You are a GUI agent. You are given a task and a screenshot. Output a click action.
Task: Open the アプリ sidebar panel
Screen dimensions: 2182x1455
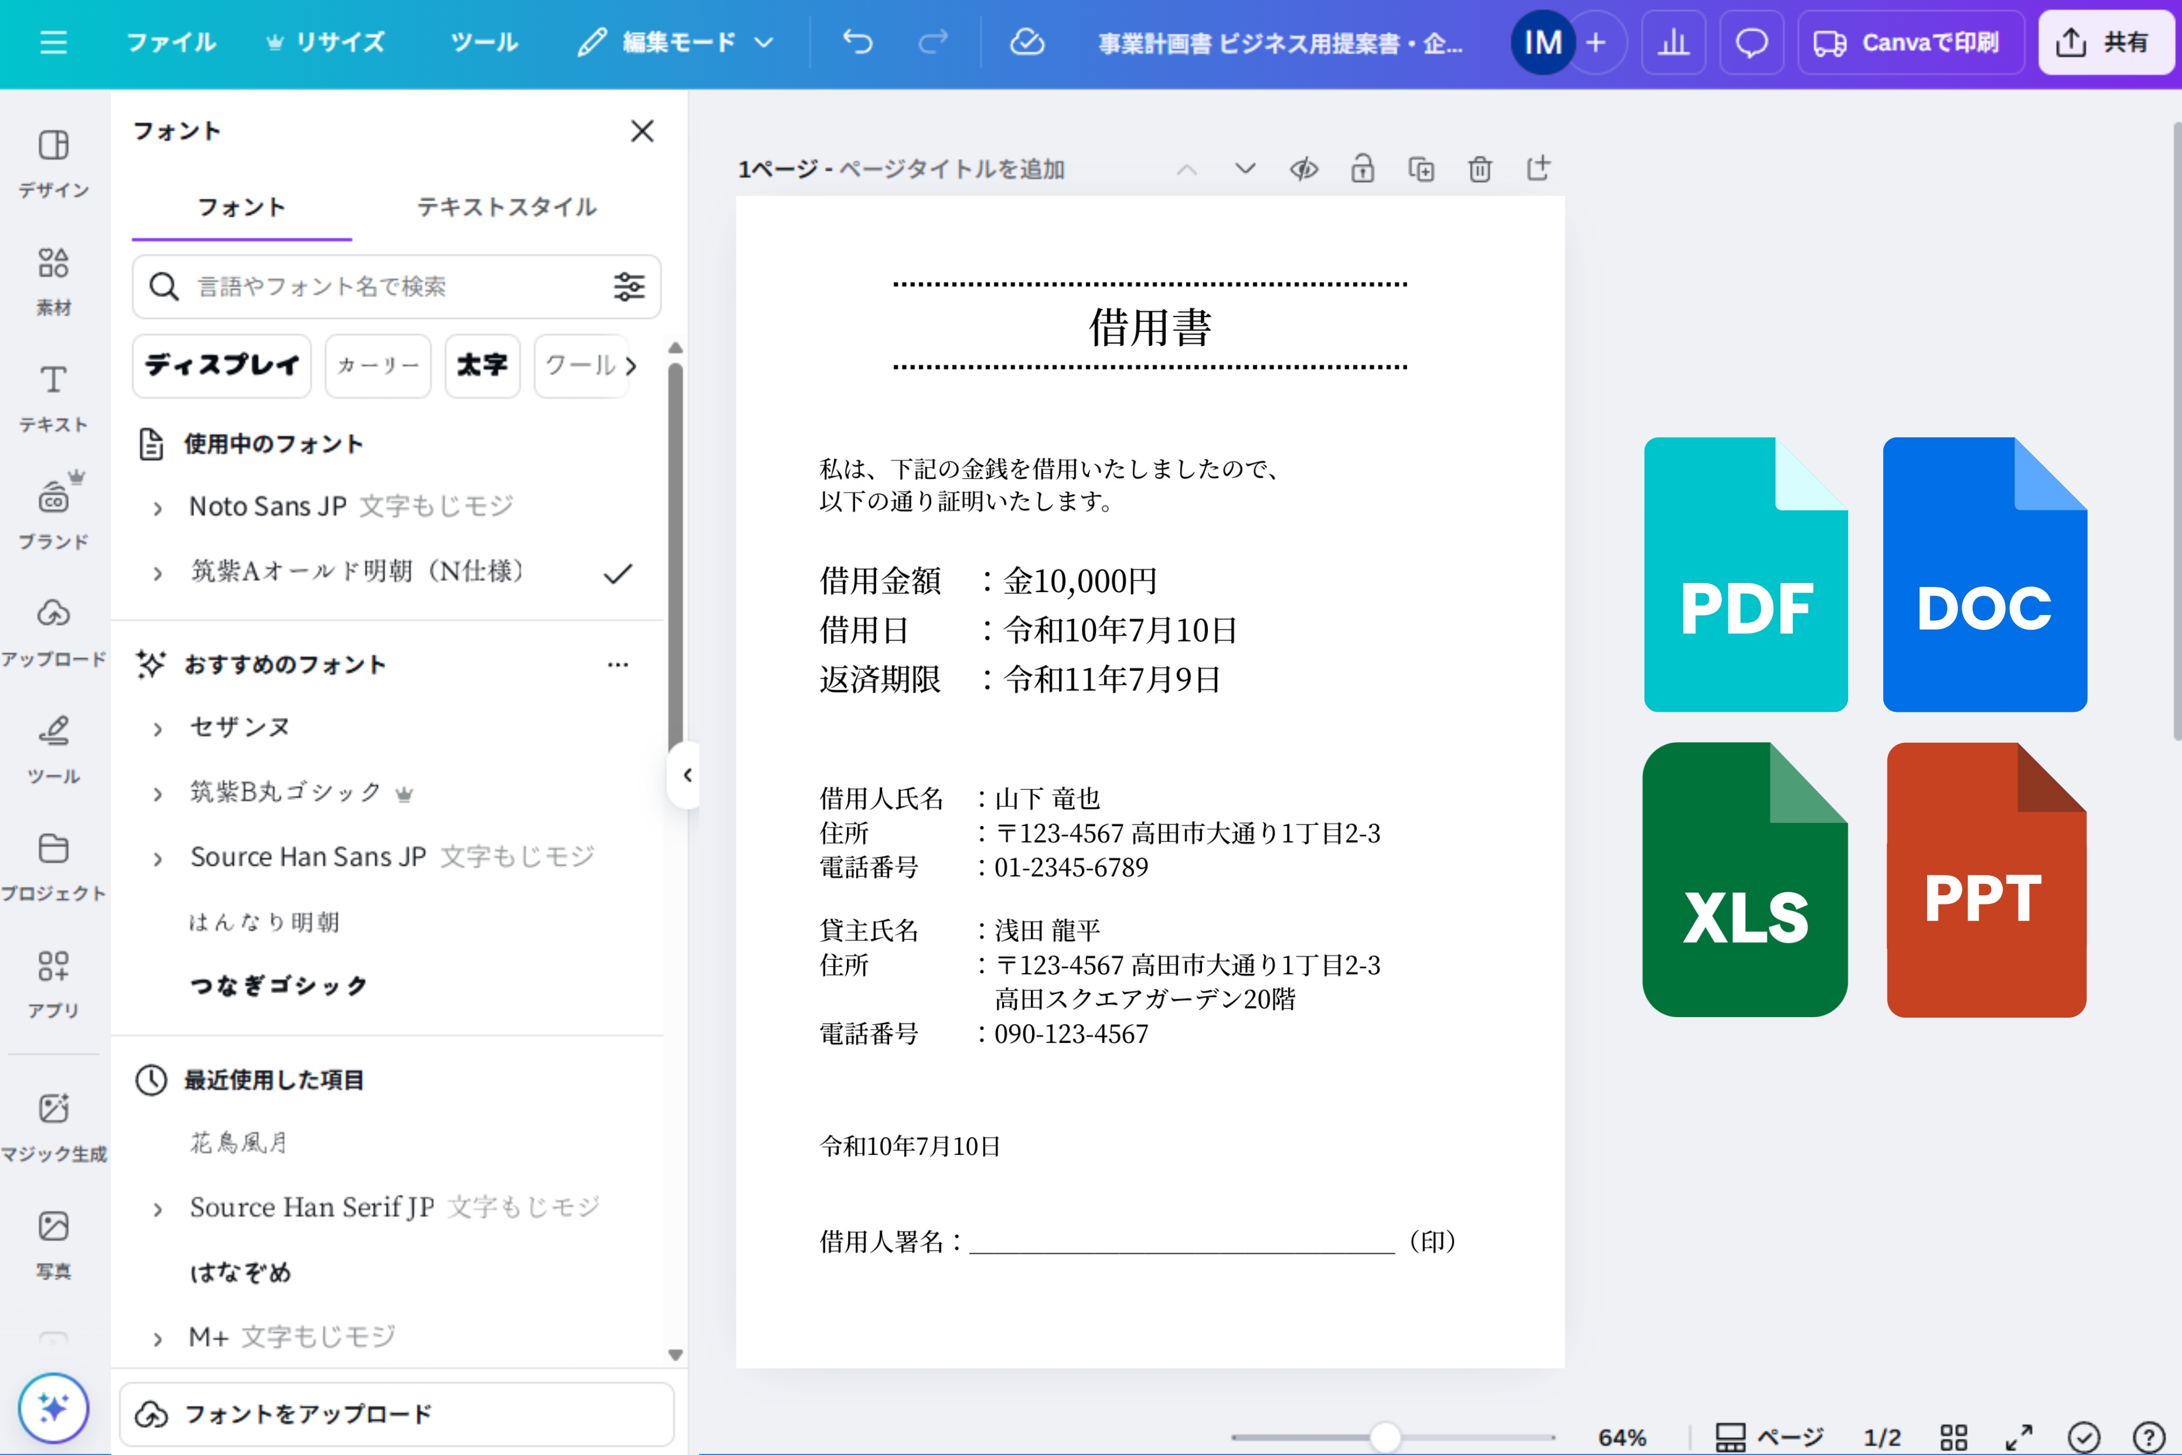pos(54,984)
